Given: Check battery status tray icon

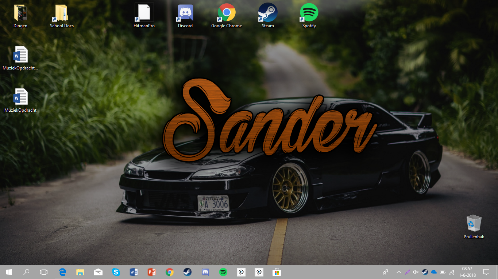Looking at the screenshot, I should (443, 272).
